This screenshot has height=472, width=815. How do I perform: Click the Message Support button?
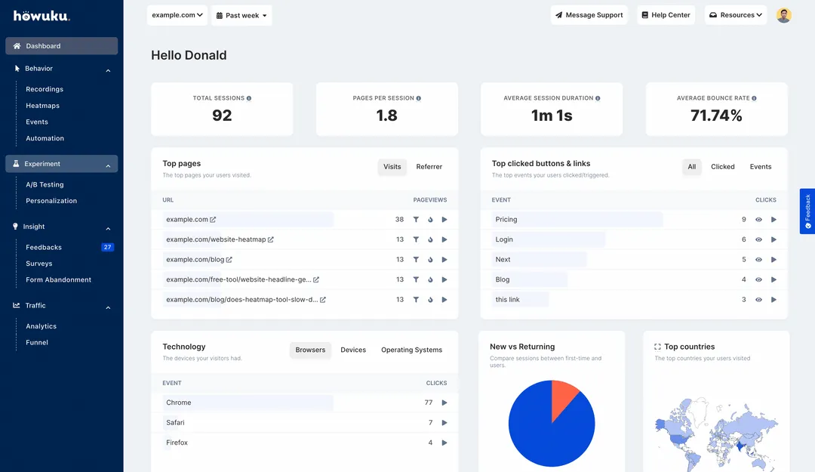point(589,15)
